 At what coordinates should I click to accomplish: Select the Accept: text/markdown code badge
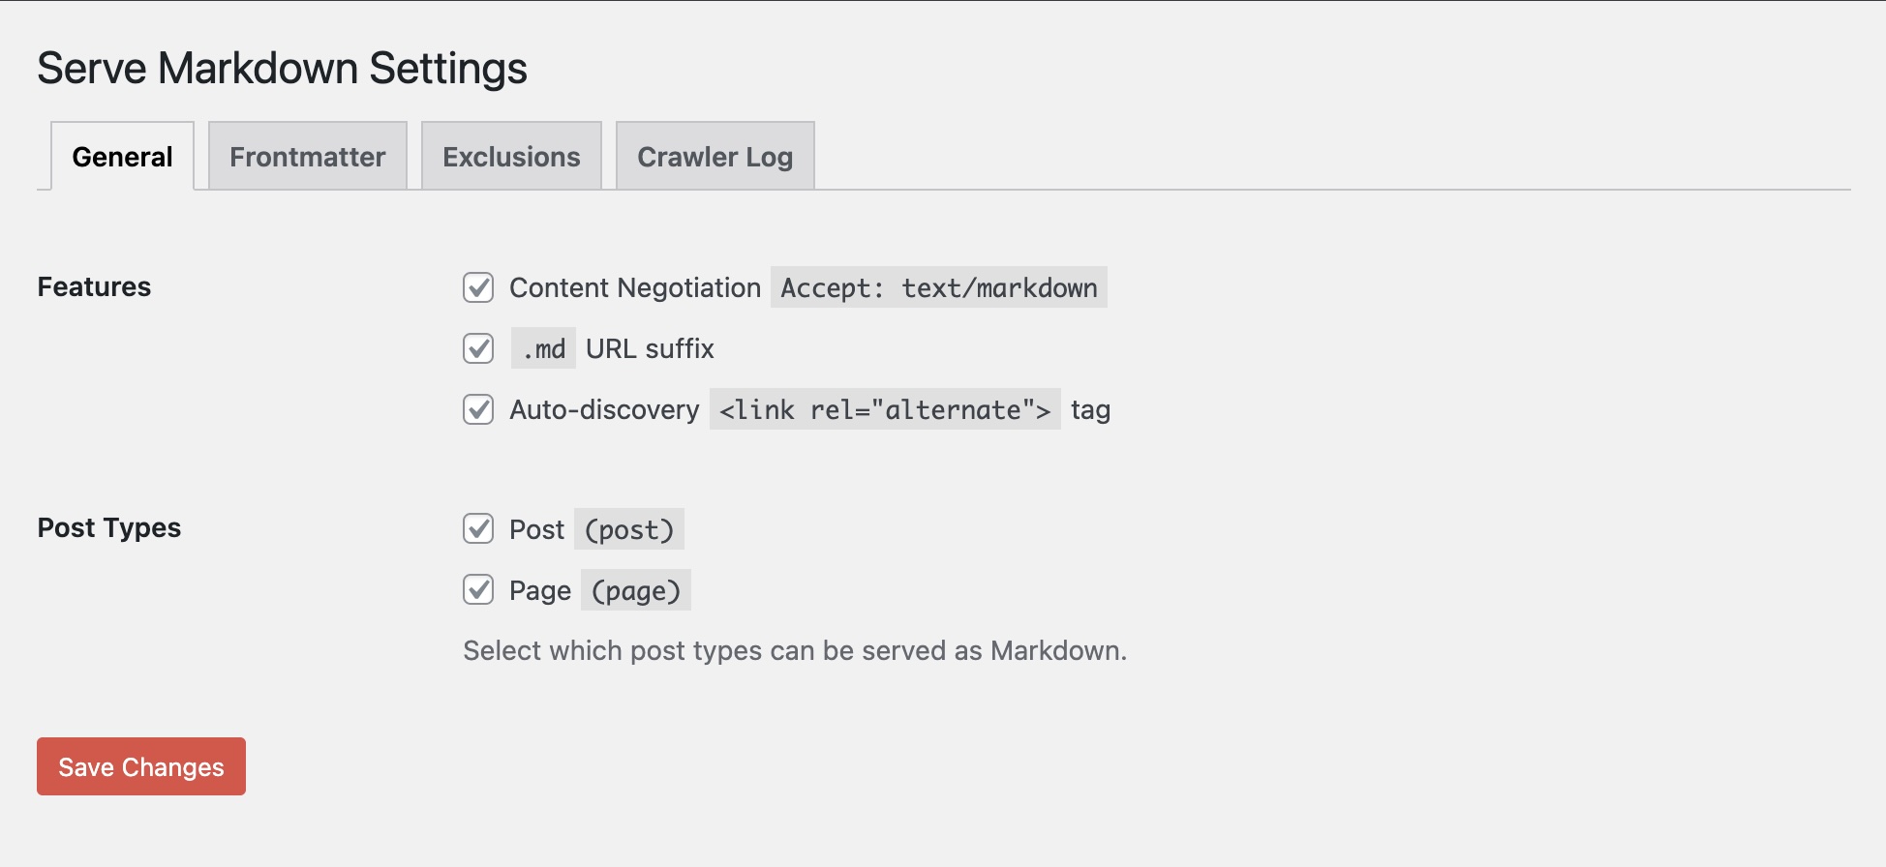tap(937, 287)
